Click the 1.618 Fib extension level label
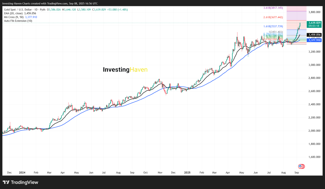The height and width of the screenshot is (189, 325). pyautogui.click(x=273, y=26)
